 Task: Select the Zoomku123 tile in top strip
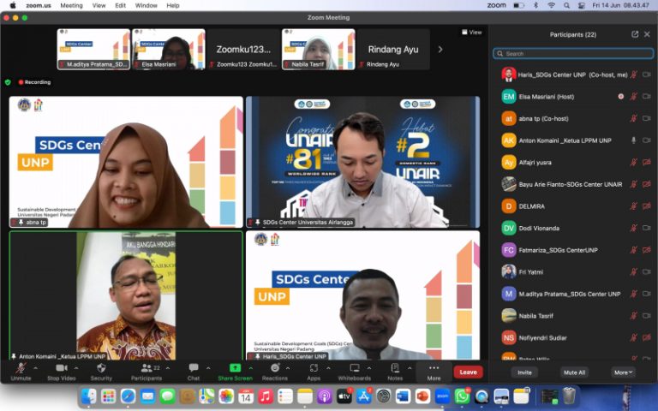(x=243, y=49)
